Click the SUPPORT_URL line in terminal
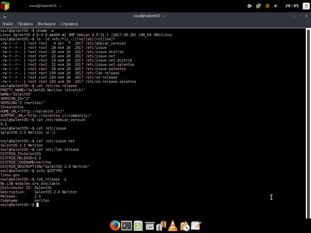Viewport: 311px width, 233px height. (x=46, y=116)
